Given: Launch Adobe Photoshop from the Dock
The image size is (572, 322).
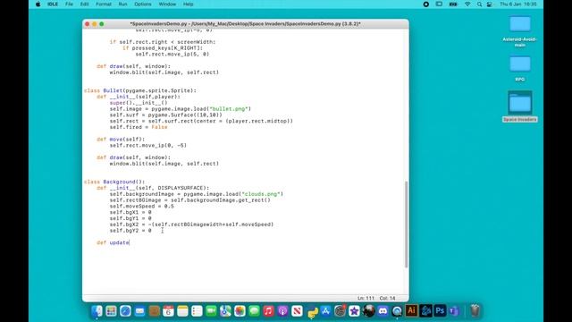Looking at the screenshot, I should [441, 311].
